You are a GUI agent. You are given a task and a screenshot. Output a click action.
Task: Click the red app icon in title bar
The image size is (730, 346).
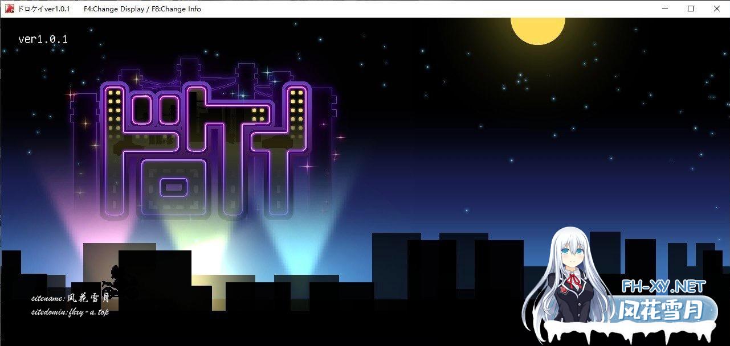pyautogui.click(x=10, y=9)
